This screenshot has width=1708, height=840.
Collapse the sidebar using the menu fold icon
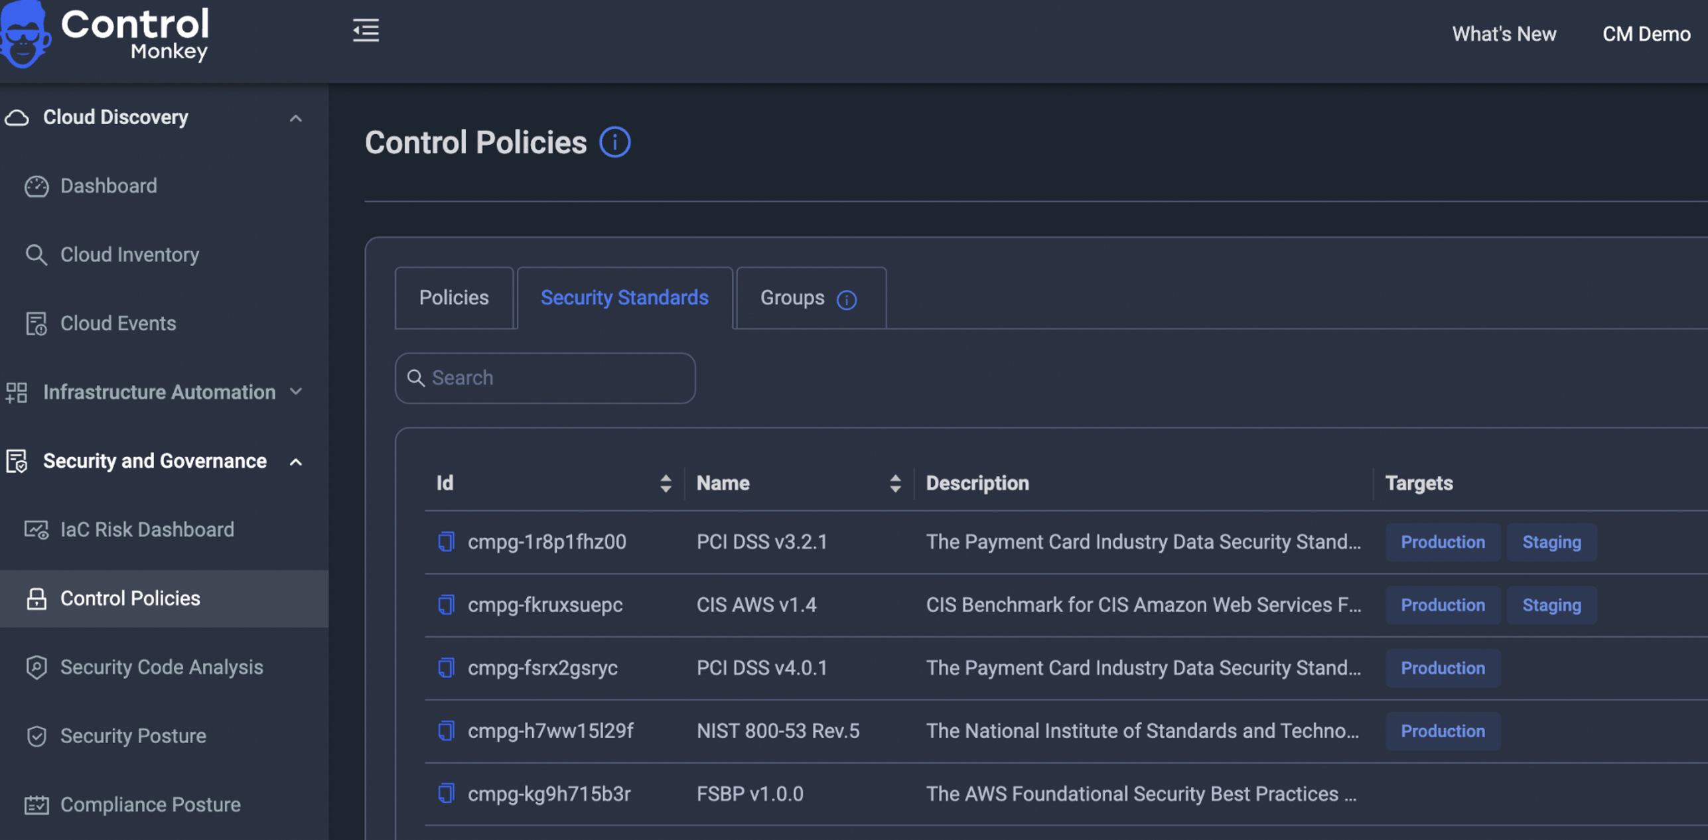coord(366,31)
